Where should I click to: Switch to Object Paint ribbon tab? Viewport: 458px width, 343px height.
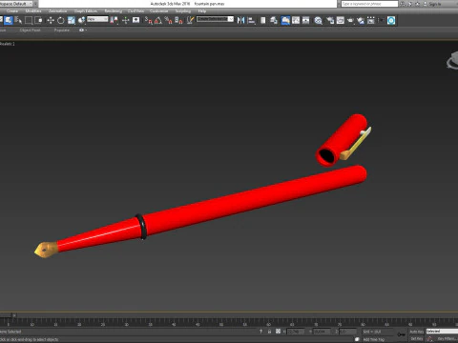coord(30,30)
